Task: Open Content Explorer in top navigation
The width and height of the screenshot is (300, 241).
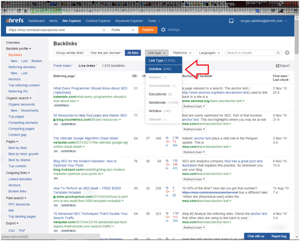Action: click(98, 21)
